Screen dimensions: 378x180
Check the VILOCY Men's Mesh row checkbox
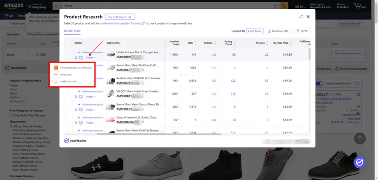coord(68,94)
